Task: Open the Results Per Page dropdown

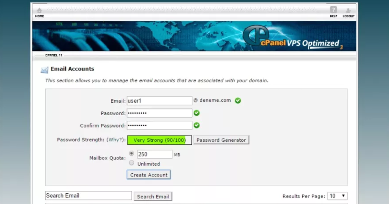Action: click(337, 196)
